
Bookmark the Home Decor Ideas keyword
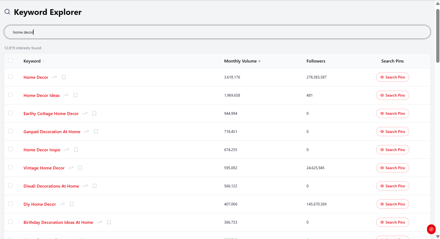(x=75, y=95)
